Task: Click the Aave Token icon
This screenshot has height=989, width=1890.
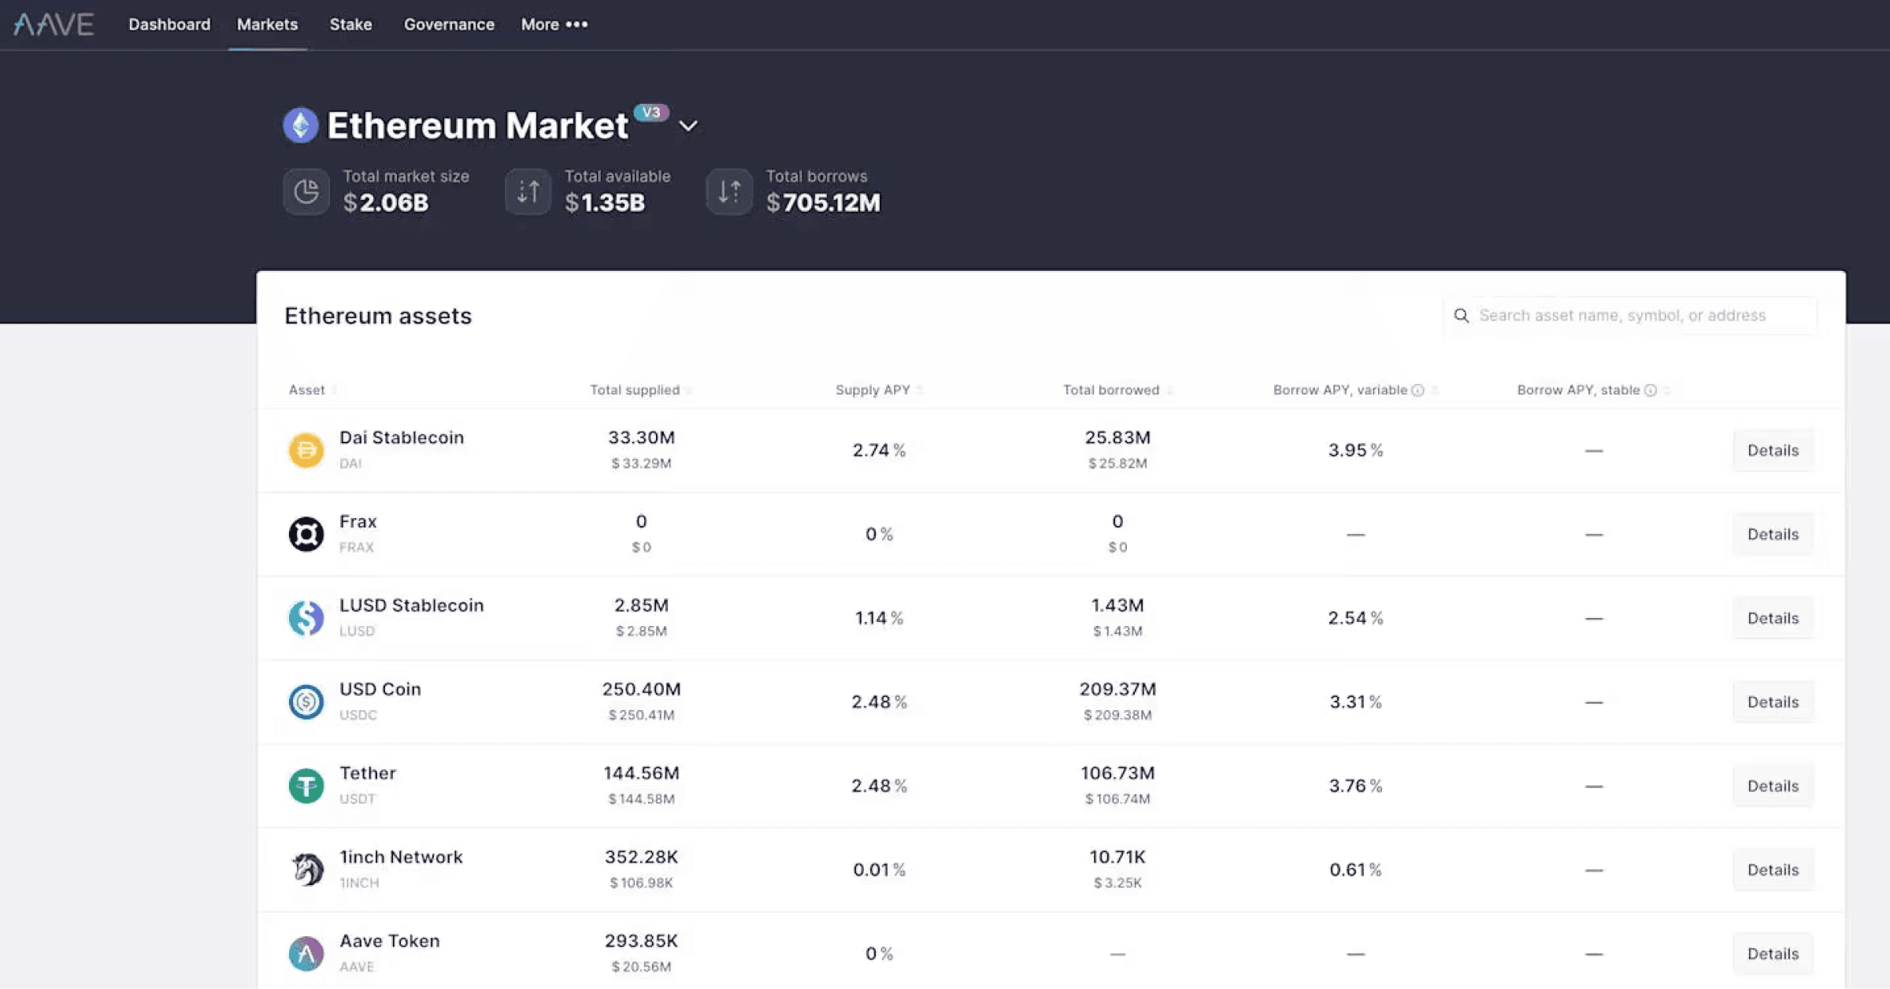Action: point(306,954)
